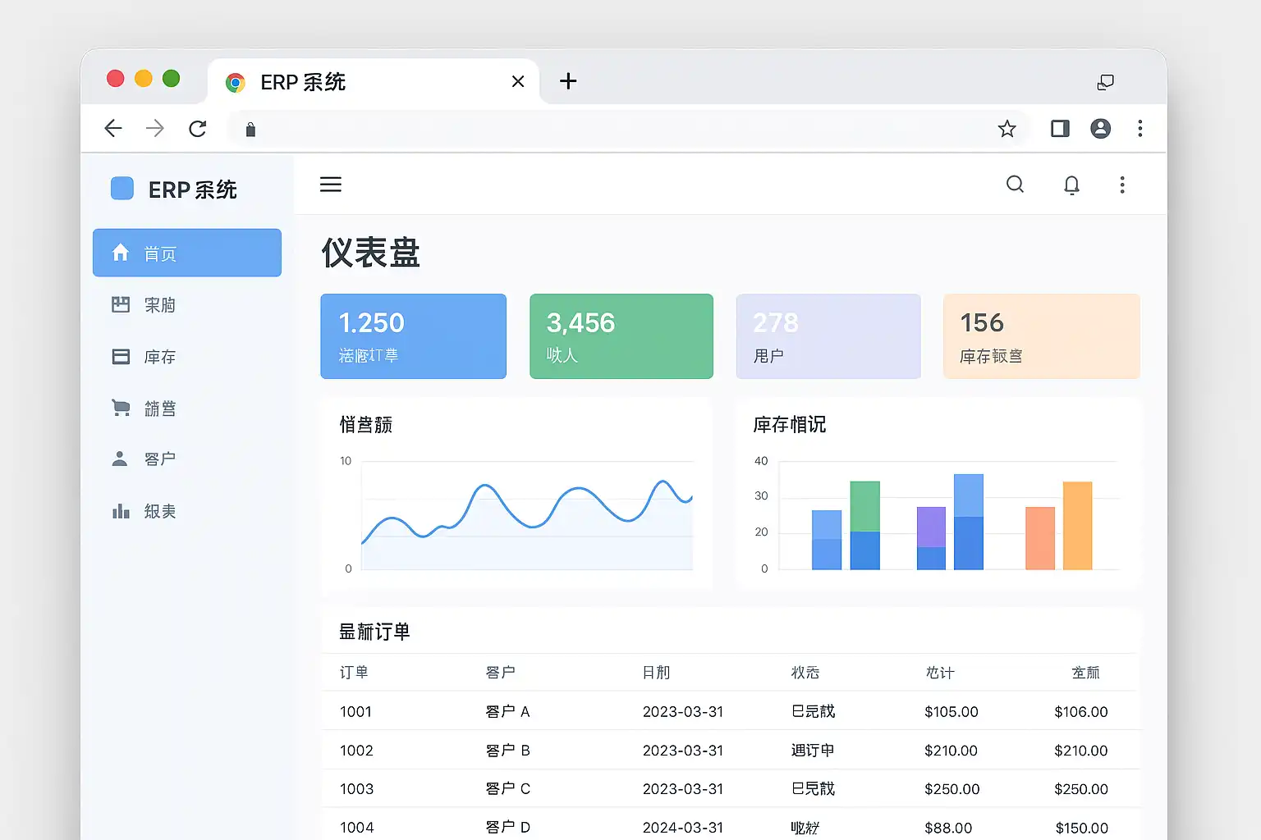Click the search magnifier icon
Screen dimensions: 1261x840
click(x=1015, y=185)
